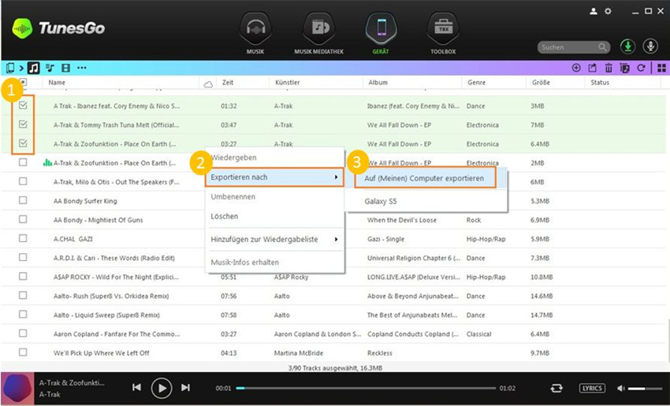
Task: Check the We'll Pick Up Where We Left Off checkbox
Action: [23, 352]
